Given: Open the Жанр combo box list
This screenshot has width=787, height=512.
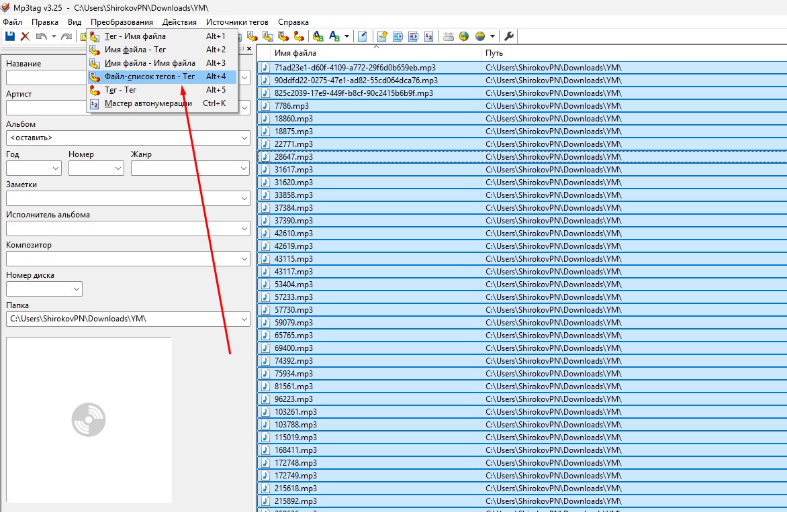Looking at the screenshot, I should click(244, 168).
